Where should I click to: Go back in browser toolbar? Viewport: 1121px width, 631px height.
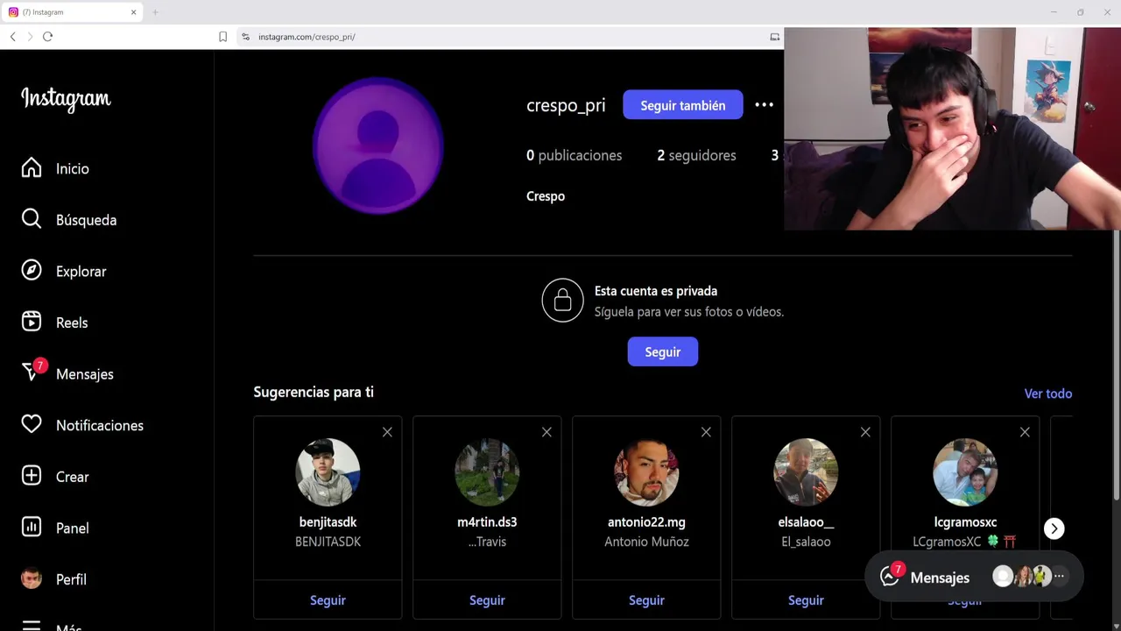tap(12, 37)
